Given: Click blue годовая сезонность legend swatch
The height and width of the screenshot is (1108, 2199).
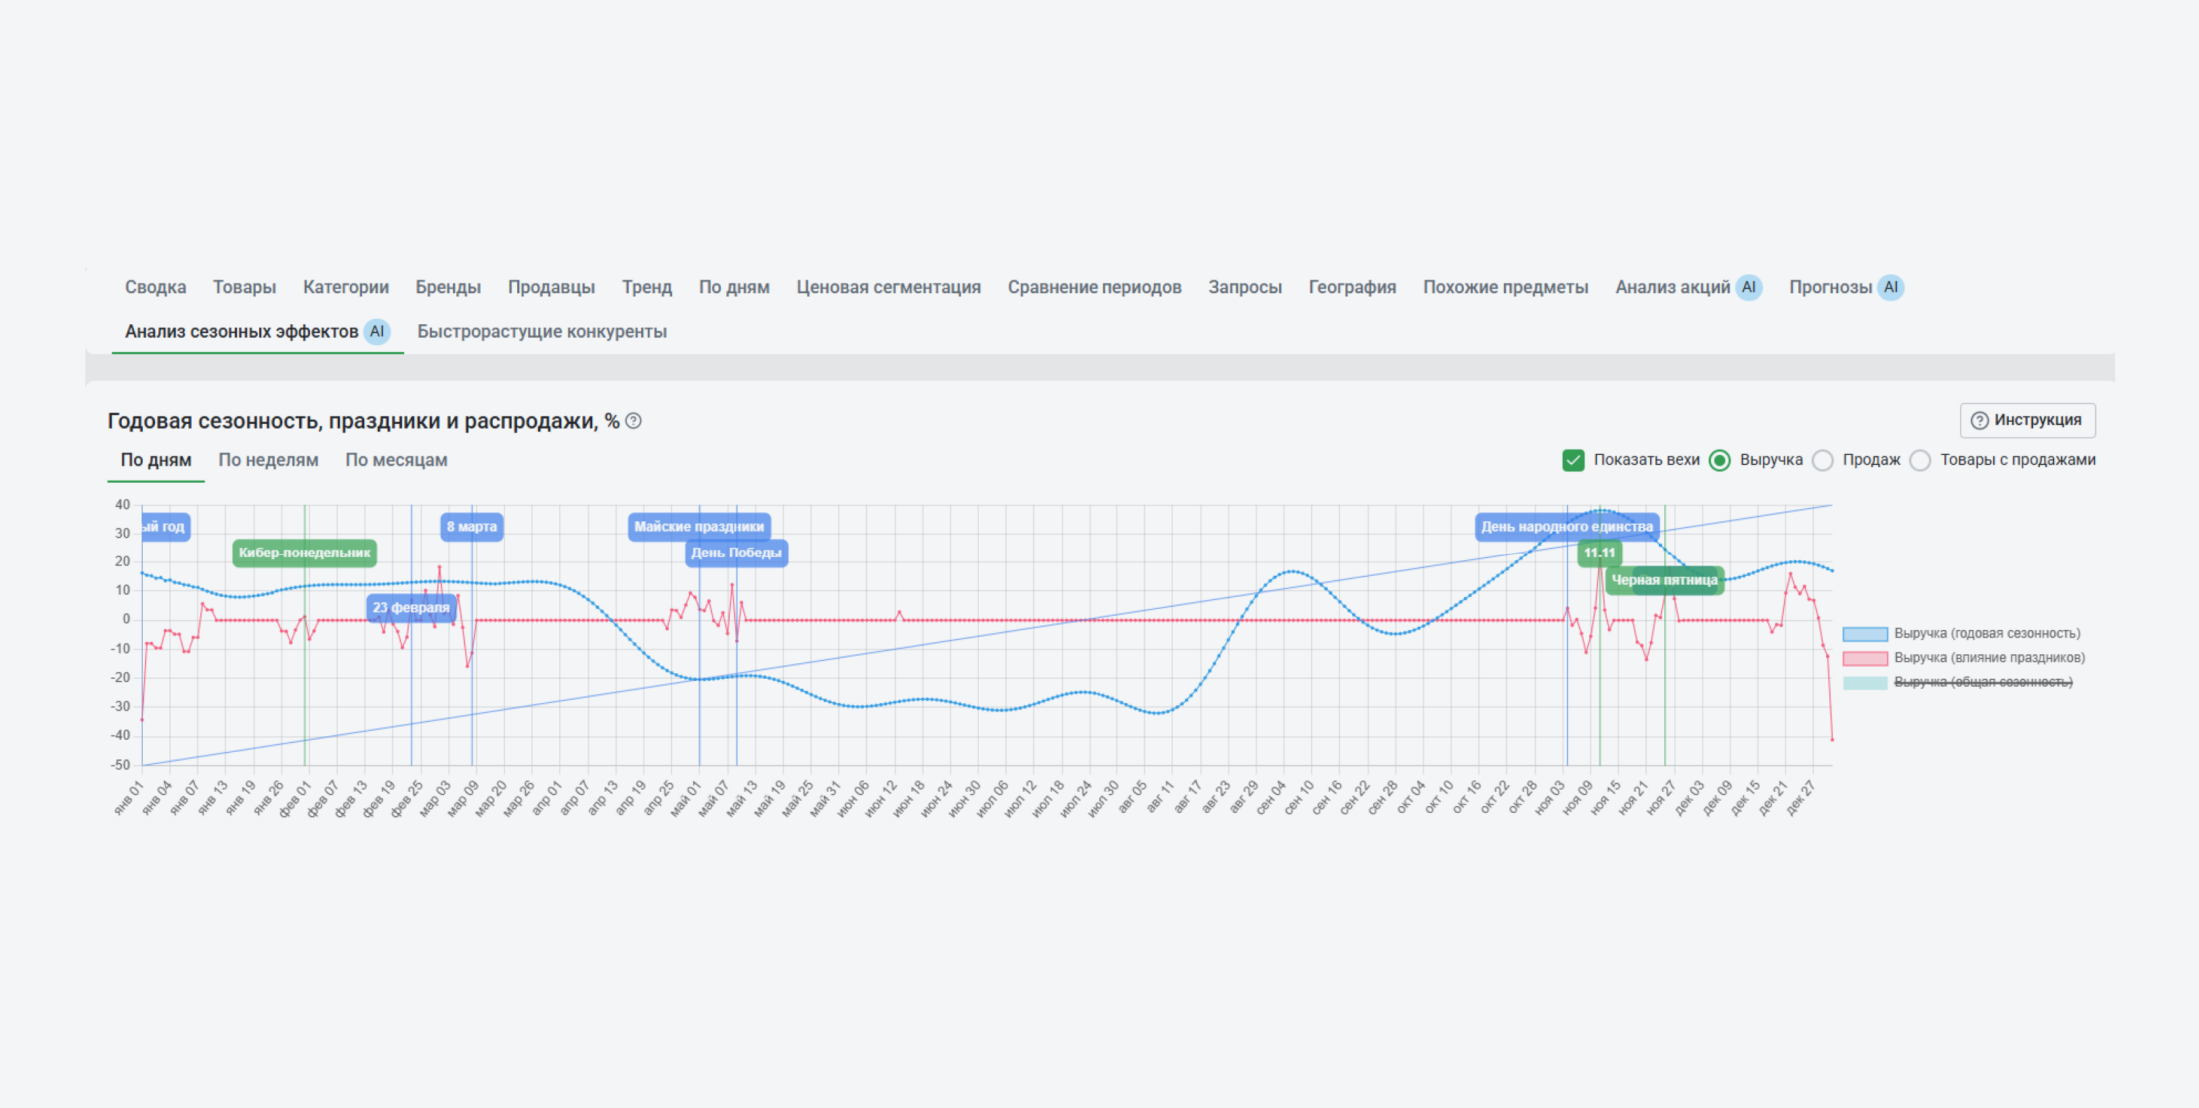Looking at the screenshot, I should click(x=1864, y=634).
